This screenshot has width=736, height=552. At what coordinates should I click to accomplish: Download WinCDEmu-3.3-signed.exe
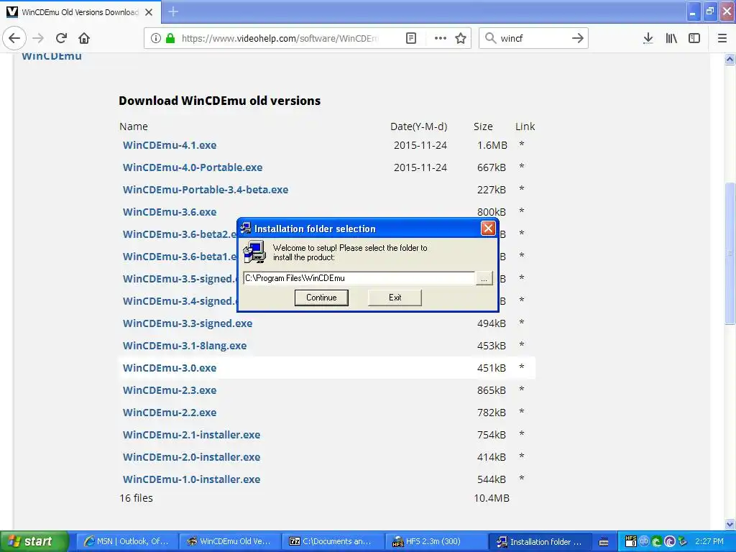click(x=188, y=323)
